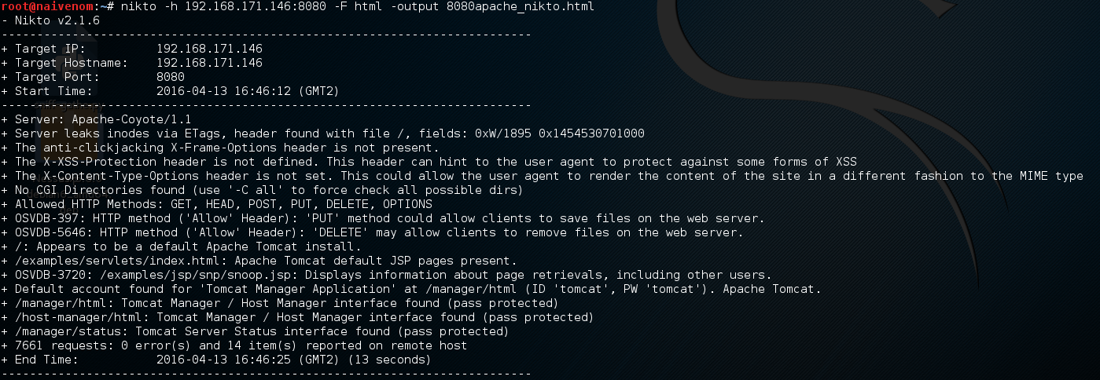Click the Target IP address value
Viewport: 1100px width, 380px height.
tap(209, 49)
